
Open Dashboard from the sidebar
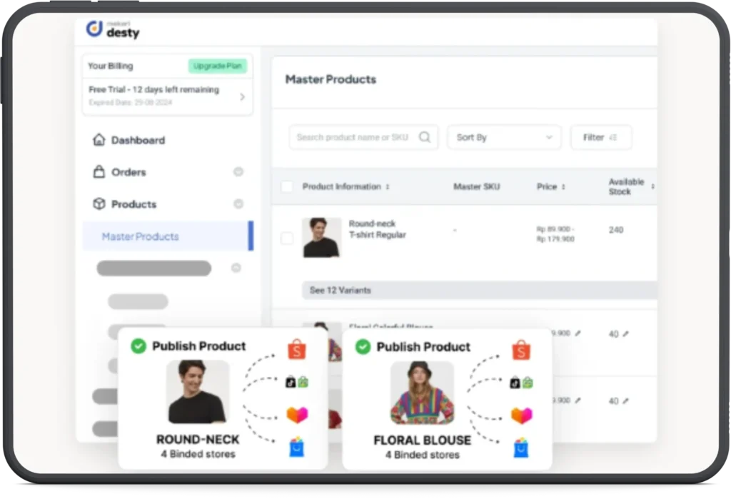138,141
